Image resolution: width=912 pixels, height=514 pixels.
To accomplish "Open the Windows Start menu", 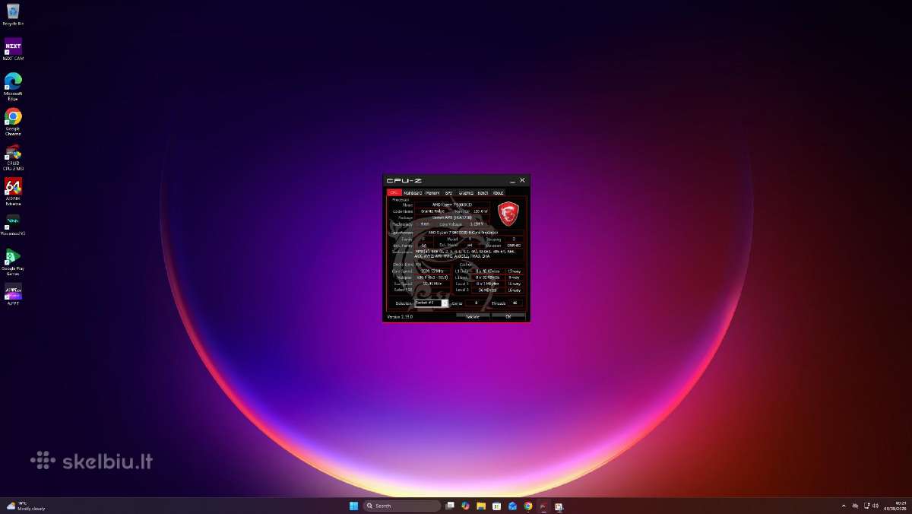I will [353, 506].
